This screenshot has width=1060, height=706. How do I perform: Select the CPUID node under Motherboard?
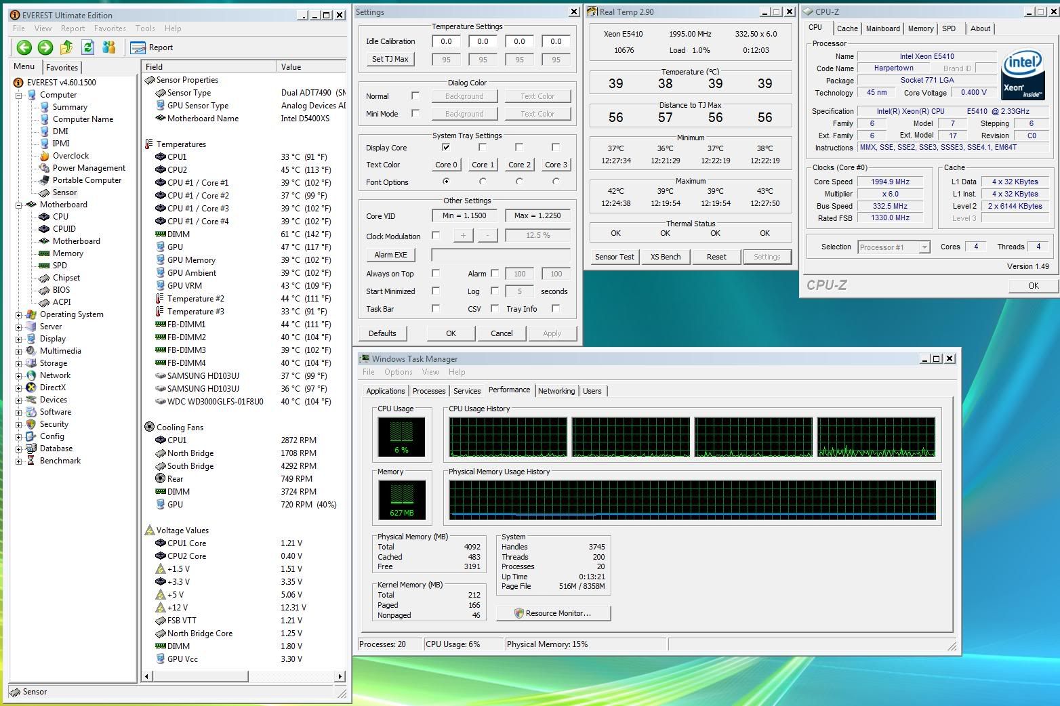pos(64,229)
